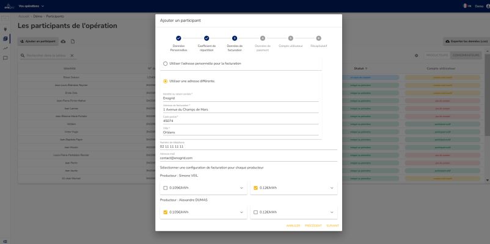Switch to the Producteurs tab
This screenshot has height=244, width=490.
pyautogui.click(x=436, y=56)
